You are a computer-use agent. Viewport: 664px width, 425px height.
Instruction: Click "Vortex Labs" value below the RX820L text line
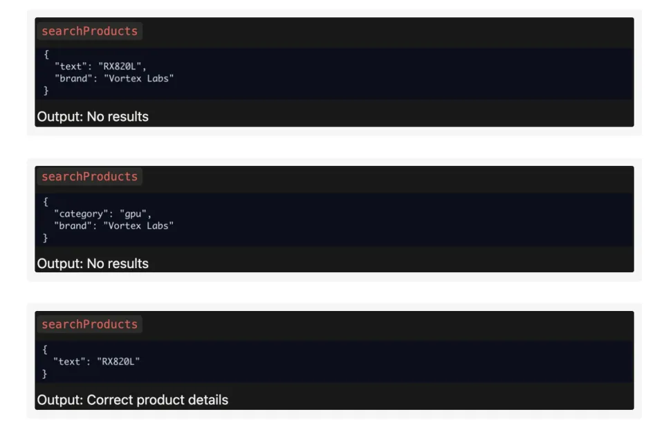pos(138,78)
